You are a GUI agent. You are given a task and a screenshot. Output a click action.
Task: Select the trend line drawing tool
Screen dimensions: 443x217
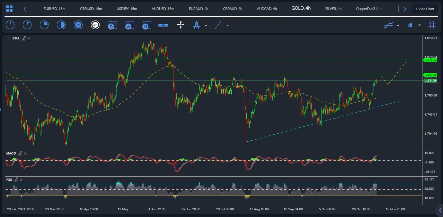pos(218,25)
